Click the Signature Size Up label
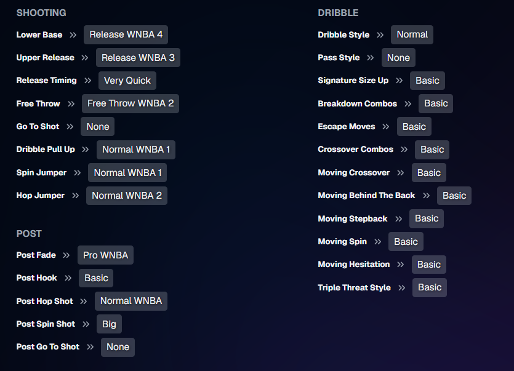 pos(353,81)
